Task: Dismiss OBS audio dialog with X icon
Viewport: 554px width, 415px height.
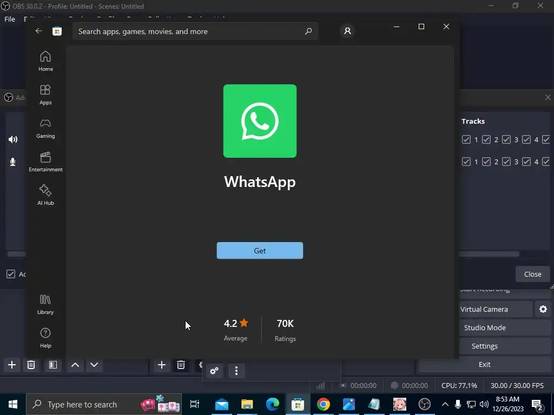Action: click(x=548, y=97)
